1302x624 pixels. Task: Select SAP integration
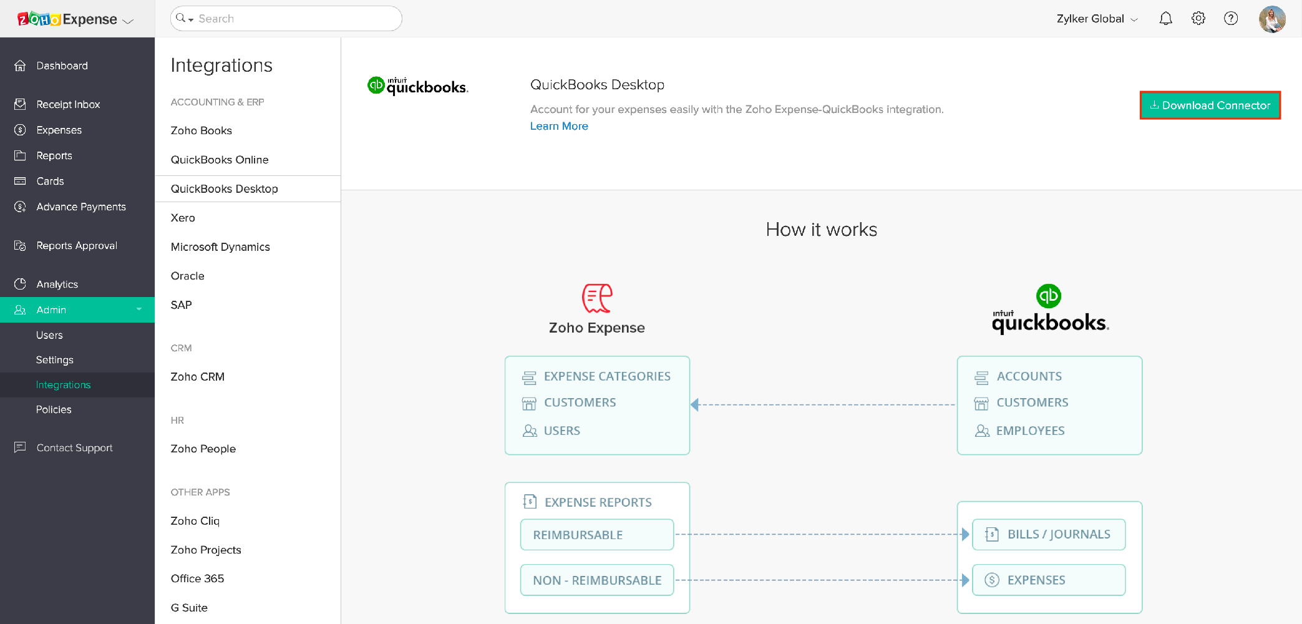pyautogui.click(x=182, y=305)
